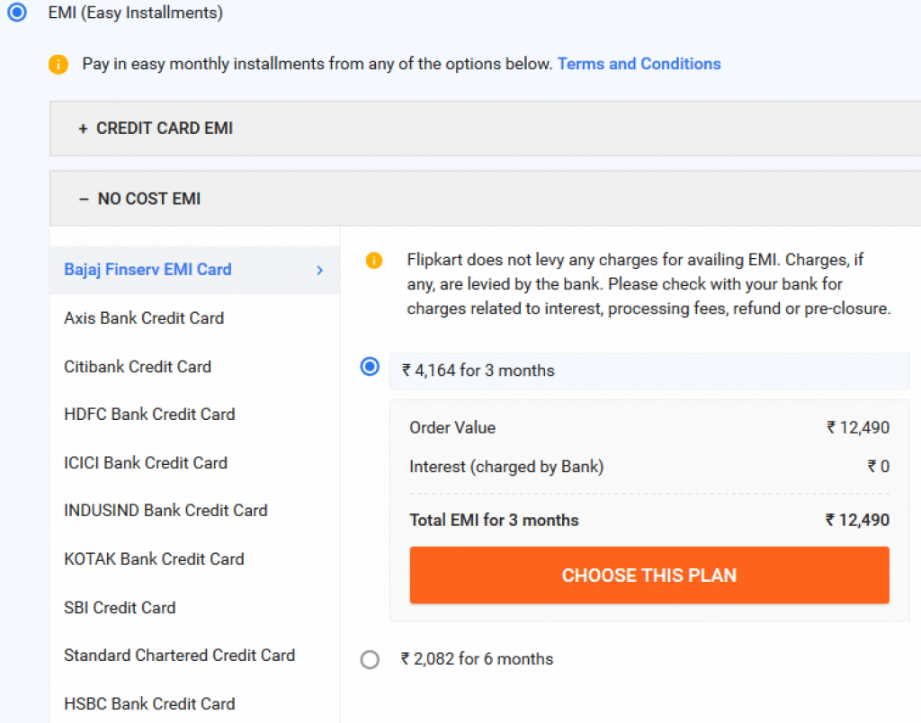Click the info icon beside the installment instructions
This screenshot has width=921, height=723.
[58, 64]
